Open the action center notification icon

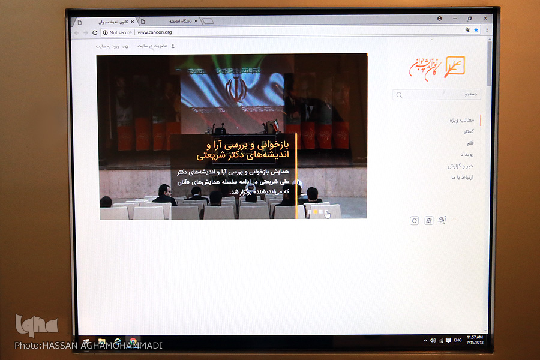pyautogui.click(x=448, y=340)
